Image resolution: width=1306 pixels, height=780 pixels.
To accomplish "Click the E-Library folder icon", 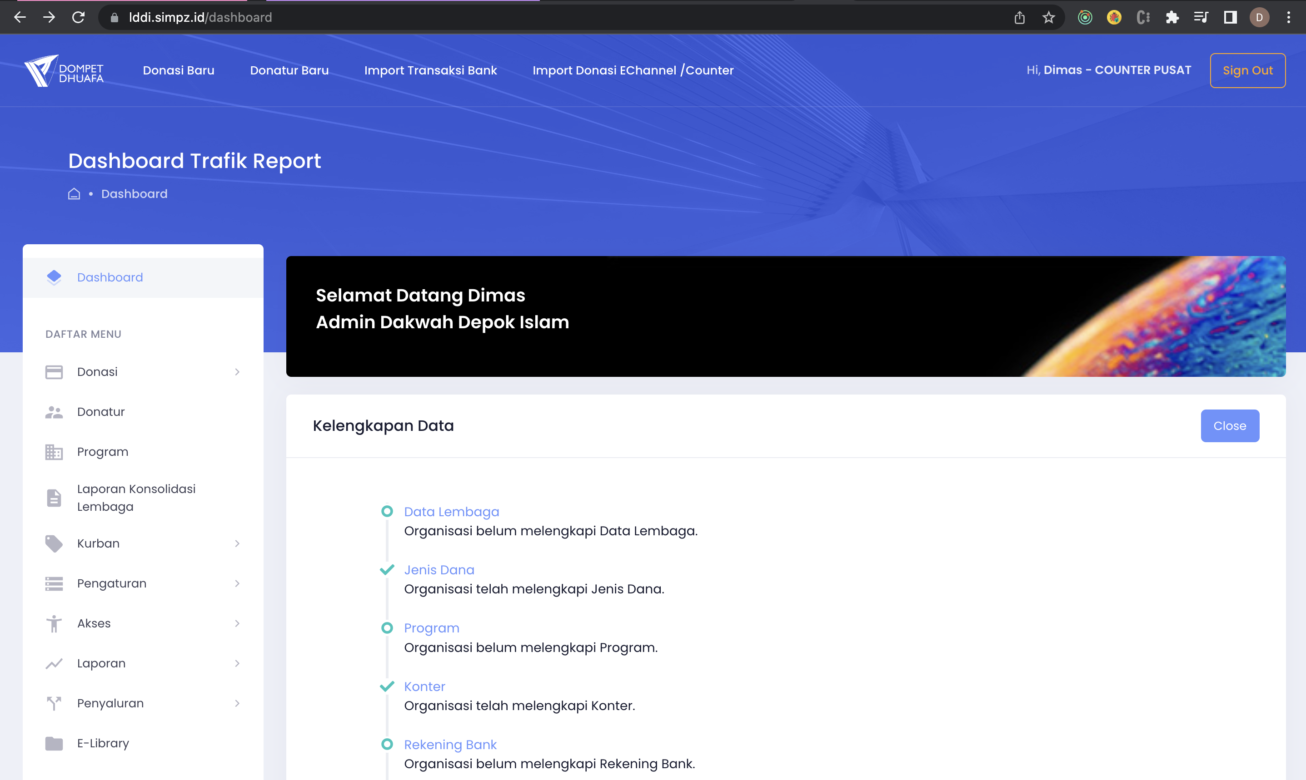I will [54, 743].
